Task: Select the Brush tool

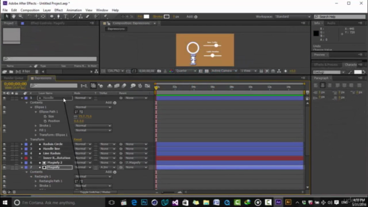Action: pos(74,17)
